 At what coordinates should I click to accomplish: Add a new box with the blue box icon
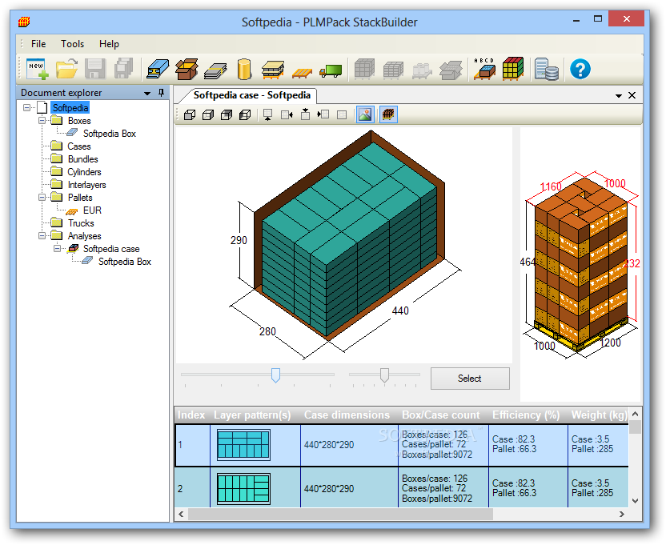coord(158,69)
